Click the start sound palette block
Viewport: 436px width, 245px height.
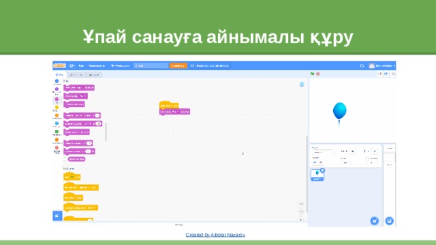tap(76, 96)
